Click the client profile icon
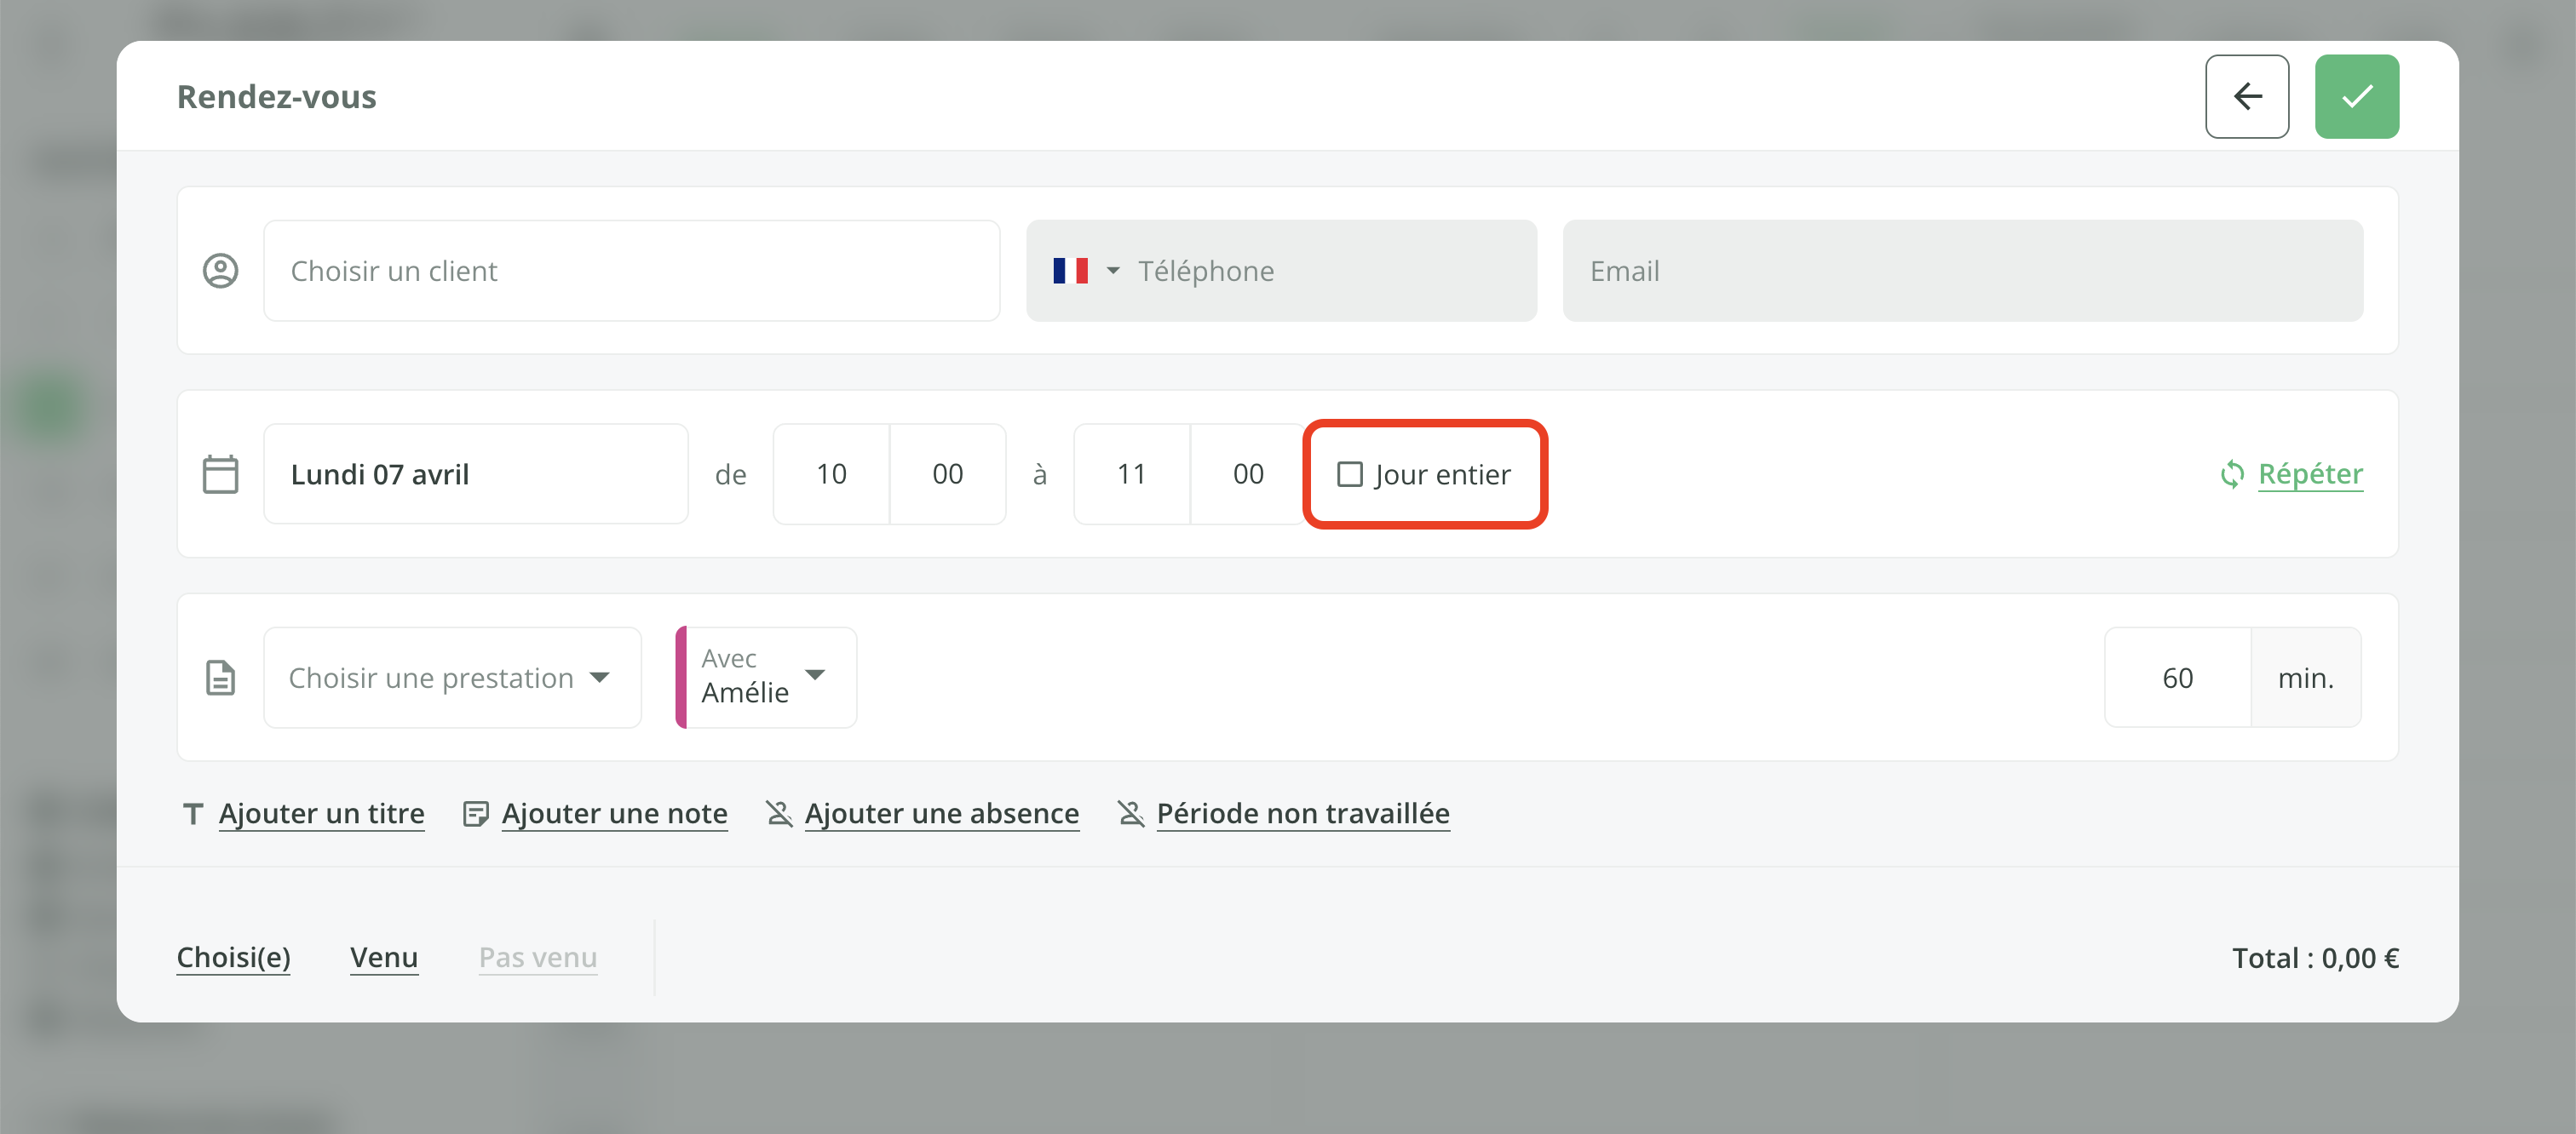Image resolution: width=2576 pixels, height=1134 pixels. (x=221, y=270)
